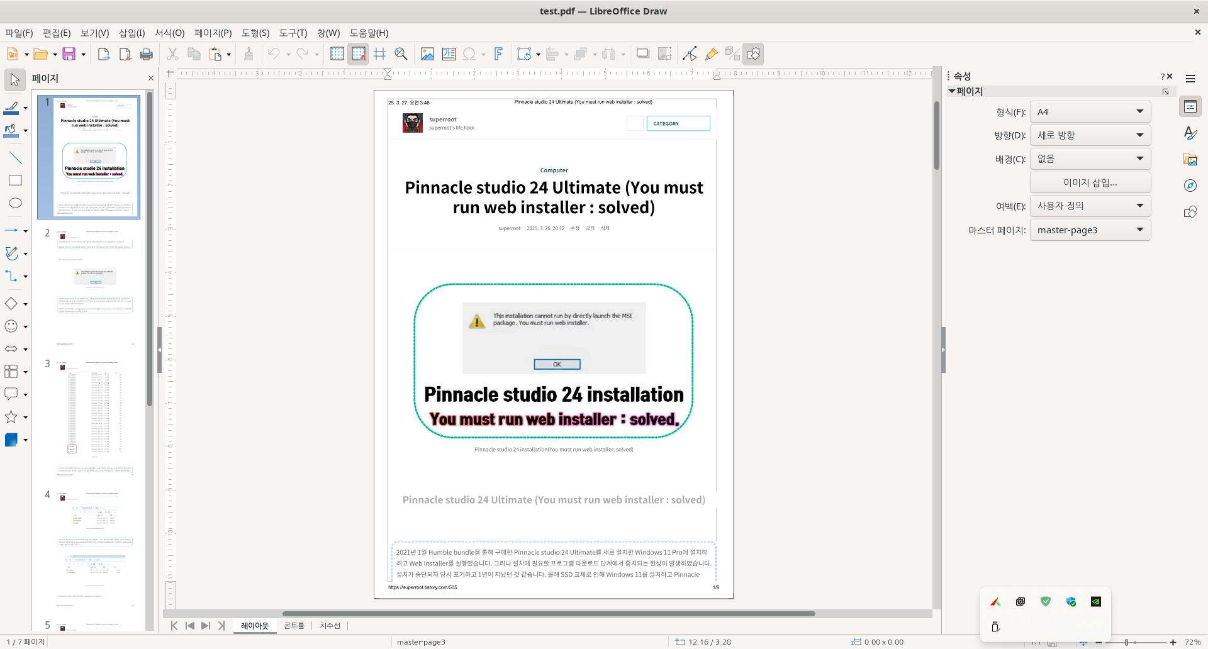Open the 보기(V) menu
This screenshot has width=1208, height=649.
coord(95,33)
